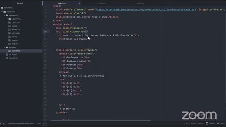
Task: Select index.html in the file tree
Action: click(16, 51)
